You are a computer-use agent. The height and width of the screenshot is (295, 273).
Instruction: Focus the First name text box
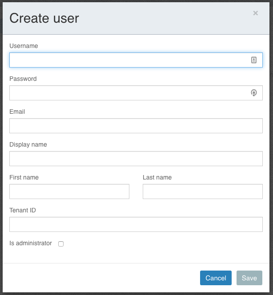pyautogui.click(x=69, y=191)
